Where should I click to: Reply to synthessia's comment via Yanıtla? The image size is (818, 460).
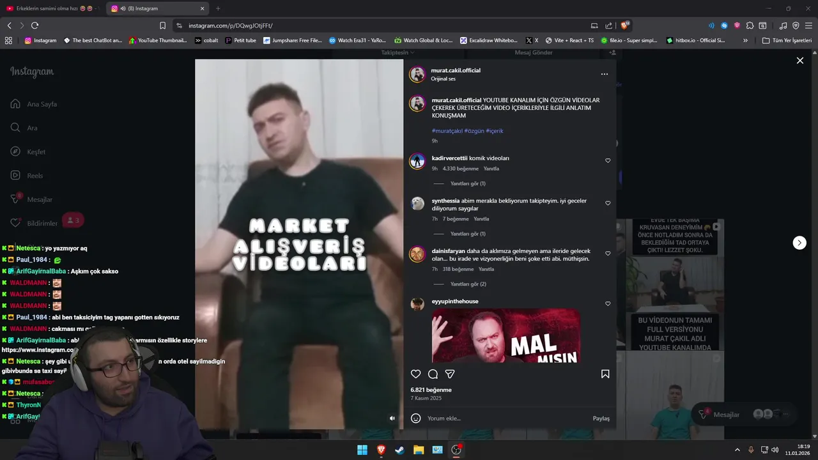481,219
